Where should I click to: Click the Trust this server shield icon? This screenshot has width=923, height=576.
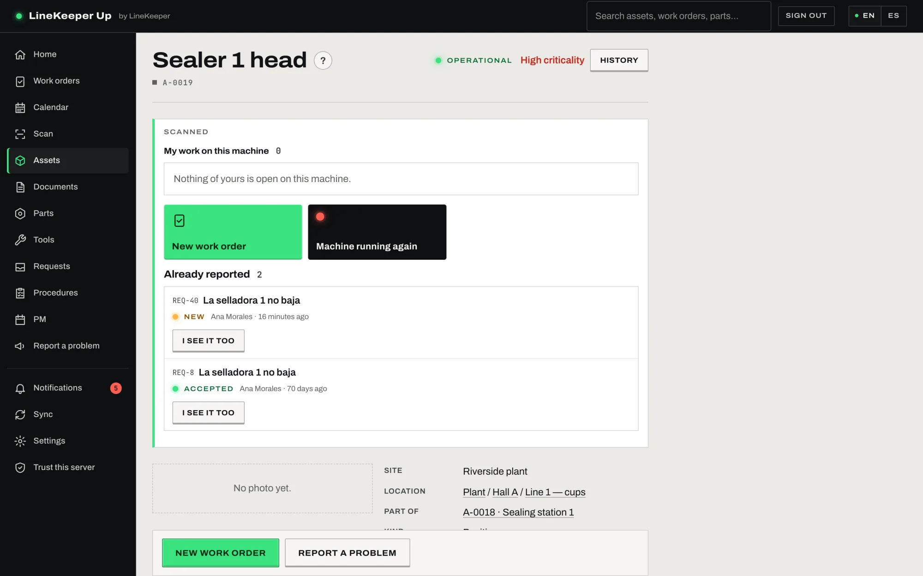pyautogui.click(x=20, y=468)
